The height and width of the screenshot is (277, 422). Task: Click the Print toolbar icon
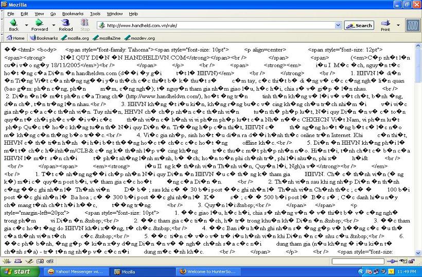click(x=385, y=25)
